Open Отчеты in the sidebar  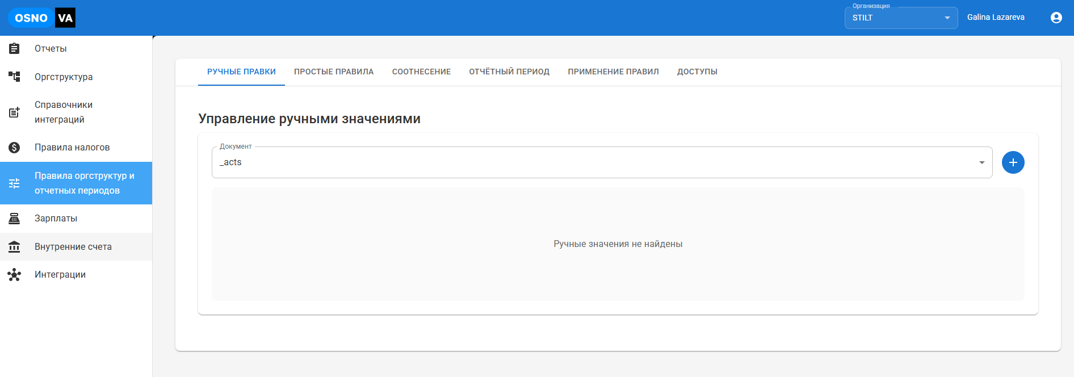coord(76,49)
